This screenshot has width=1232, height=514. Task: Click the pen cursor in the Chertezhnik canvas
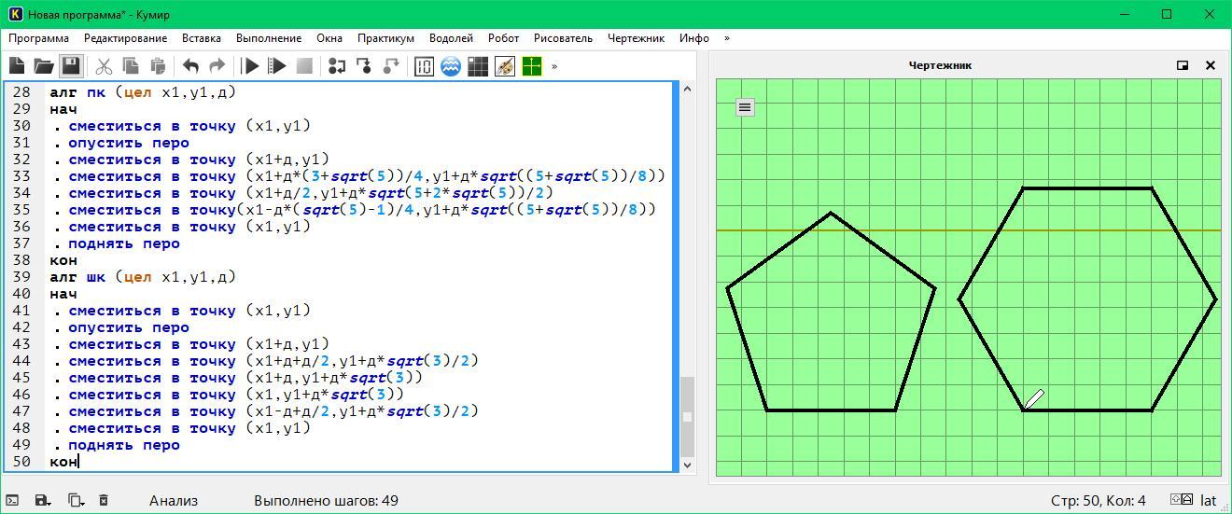point(1034,399)
